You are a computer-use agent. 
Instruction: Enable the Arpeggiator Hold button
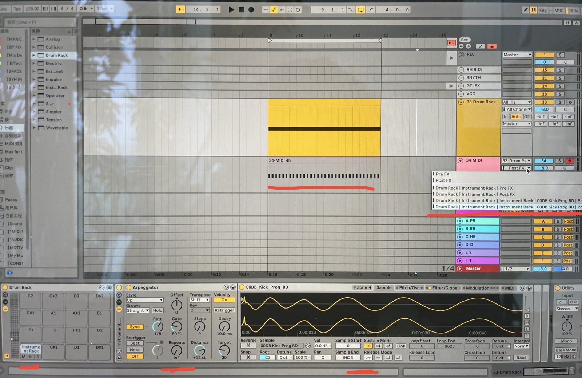click(158, 310)
